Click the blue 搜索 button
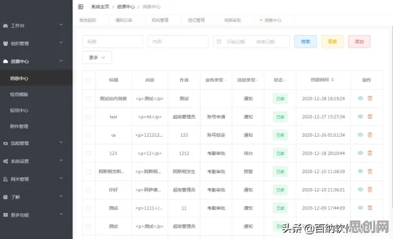 305,42
